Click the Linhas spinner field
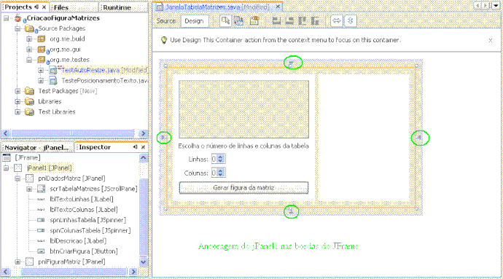 tap(218, 159)
